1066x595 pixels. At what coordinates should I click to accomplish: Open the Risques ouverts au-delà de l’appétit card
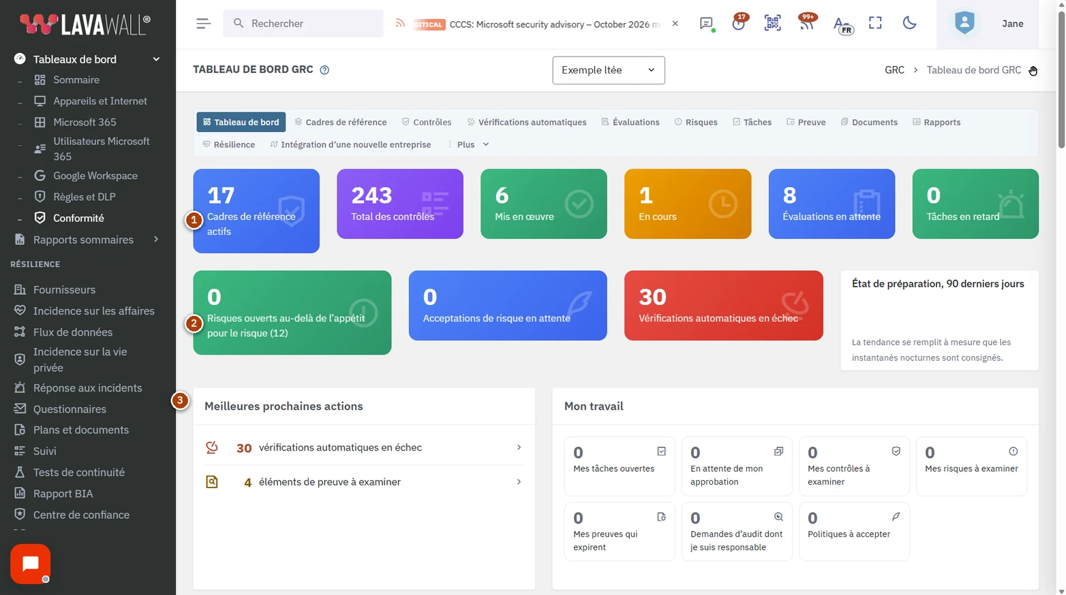(292, 312)
